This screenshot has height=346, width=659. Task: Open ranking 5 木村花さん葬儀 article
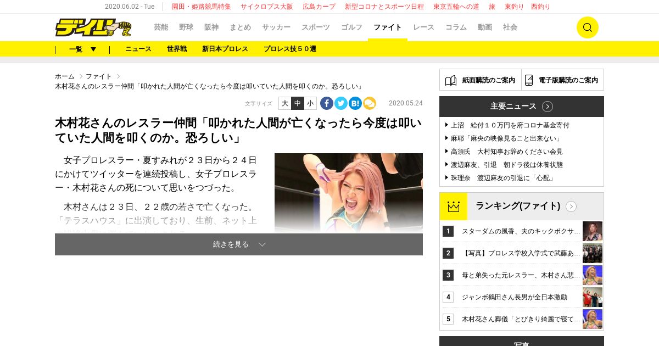click(x=521, y=319)
